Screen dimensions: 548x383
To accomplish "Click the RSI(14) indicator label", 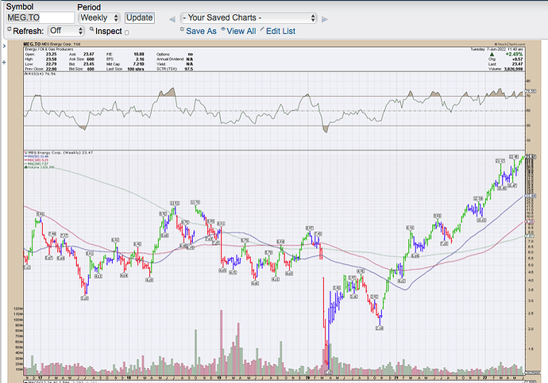I will pyautogui.click(x=41, y=74).
